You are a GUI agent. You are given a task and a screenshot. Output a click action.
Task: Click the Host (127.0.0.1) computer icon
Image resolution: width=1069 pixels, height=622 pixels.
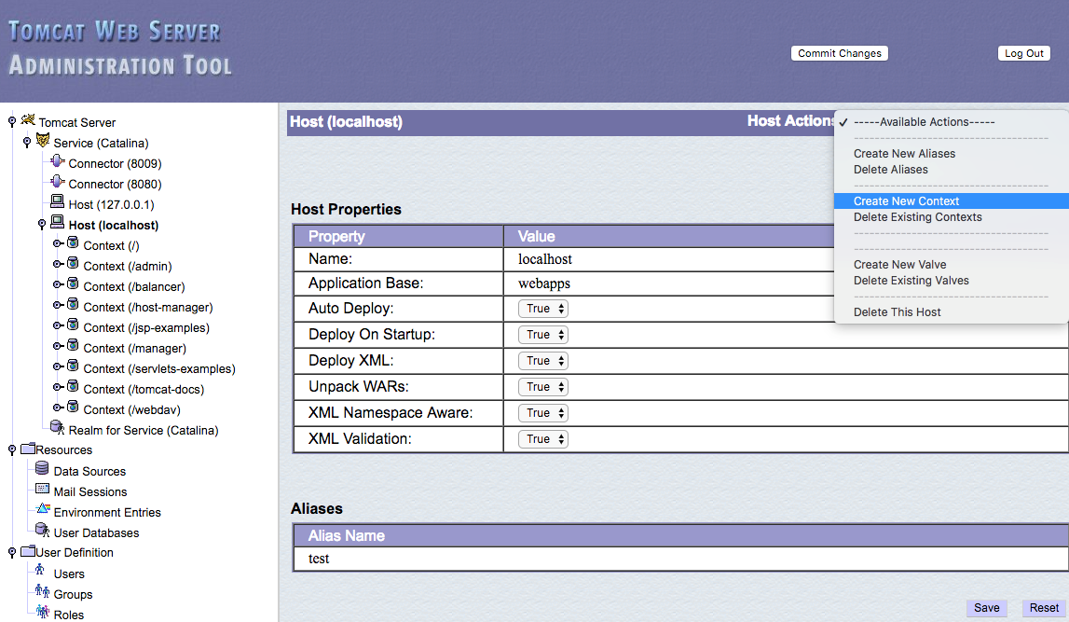[58, 202]
